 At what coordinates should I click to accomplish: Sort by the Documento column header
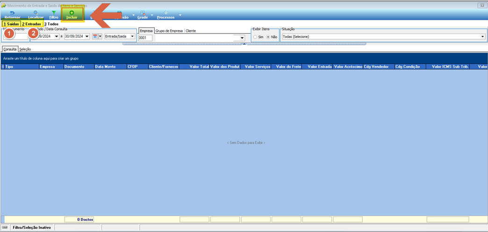79,67
